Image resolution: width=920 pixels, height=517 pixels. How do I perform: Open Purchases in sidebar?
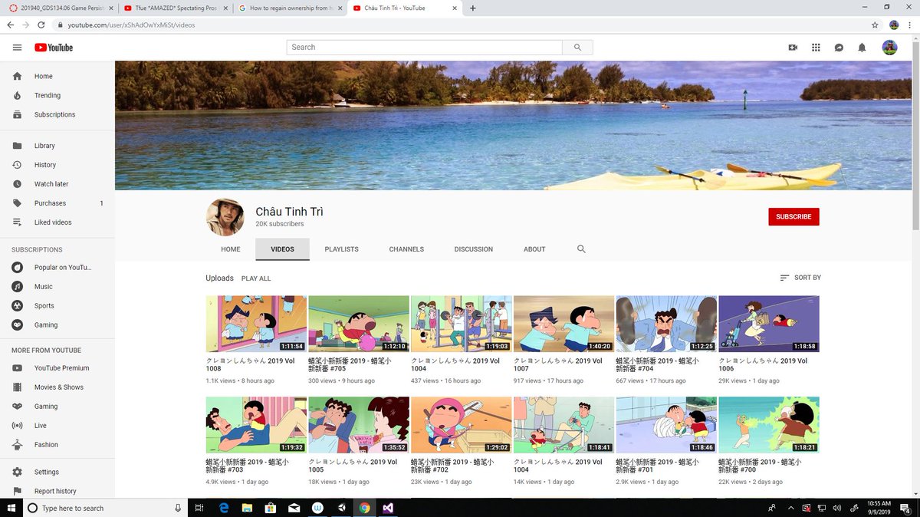[58, 203]
